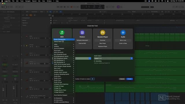
Task: Expand the Drum Kit Designer submenu
Action: coord(64,49)
